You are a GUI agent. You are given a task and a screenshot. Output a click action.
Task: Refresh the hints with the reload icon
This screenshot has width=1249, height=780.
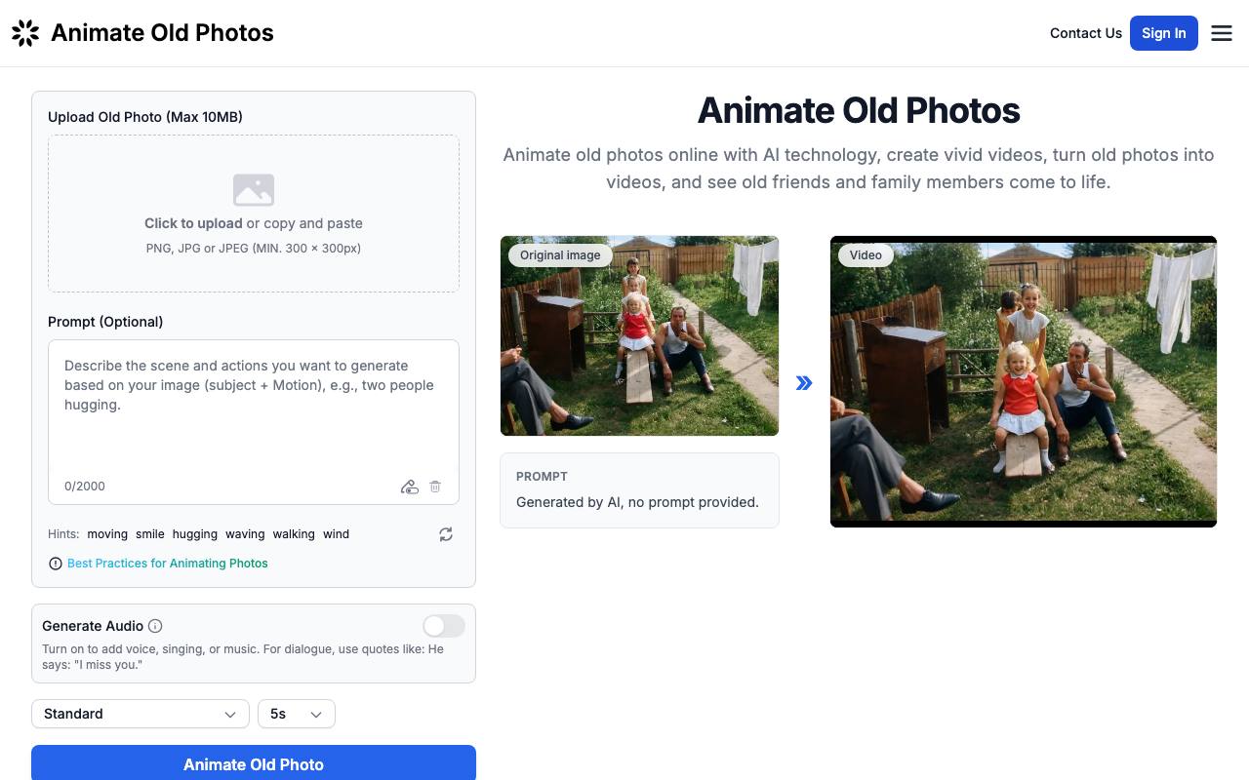point(446,534)
